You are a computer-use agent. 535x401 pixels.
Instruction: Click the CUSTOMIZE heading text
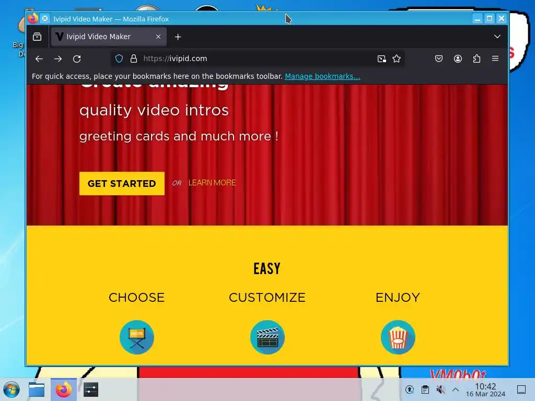point(267,297)
